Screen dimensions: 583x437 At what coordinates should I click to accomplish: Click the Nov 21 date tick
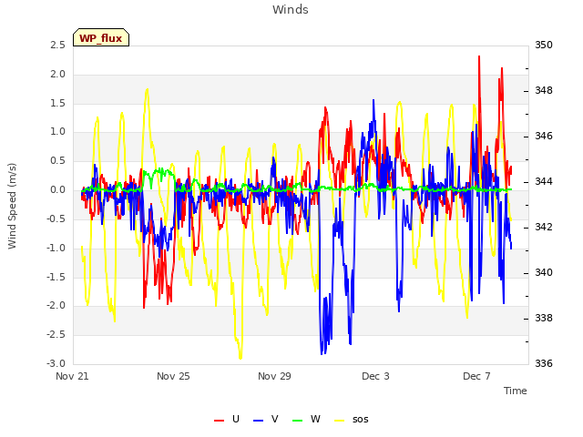pyautogui.click(x=72, y=376)
